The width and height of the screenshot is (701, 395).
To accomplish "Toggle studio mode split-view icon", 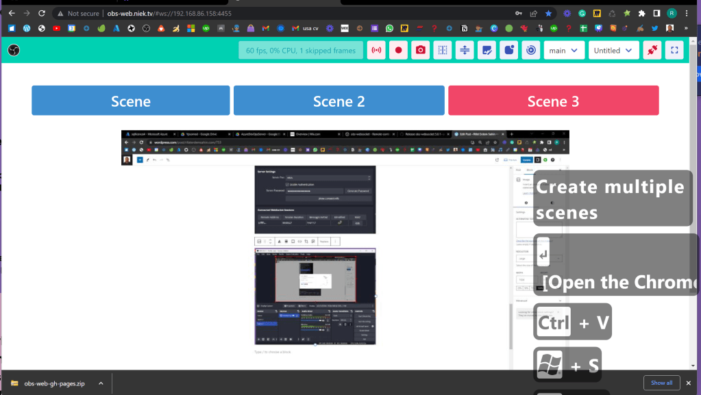I will pyautogui.click(x=443, y=51).
